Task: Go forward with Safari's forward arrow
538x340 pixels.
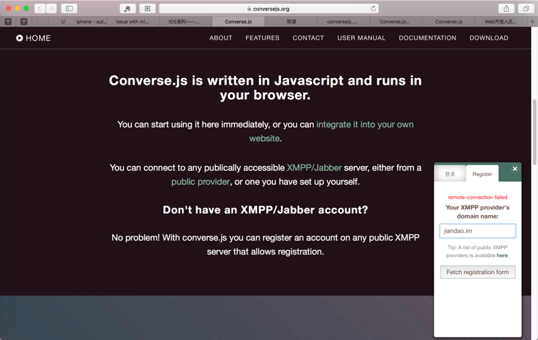Action: point(52,9)
